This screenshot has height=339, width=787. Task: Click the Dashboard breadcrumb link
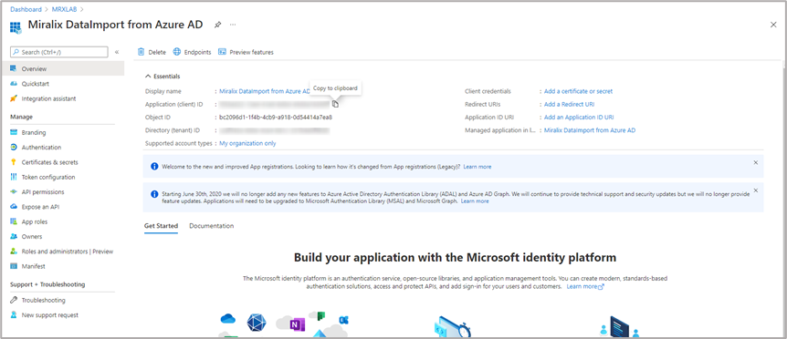[26, 9]
